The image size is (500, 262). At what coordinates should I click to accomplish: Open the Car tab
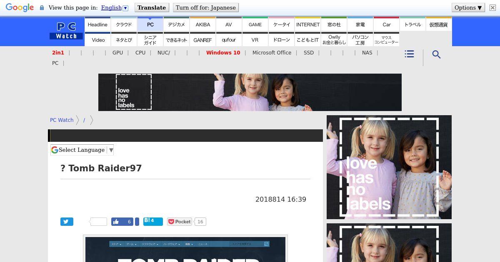click(x=386, y=25)
